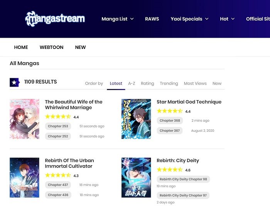The height and width of the screenshot is (206, 270).
Task: Click the Rebirth Of The Urban Immortal Cultivator cover
Action: pyautogui.click(x=24, y=178)
